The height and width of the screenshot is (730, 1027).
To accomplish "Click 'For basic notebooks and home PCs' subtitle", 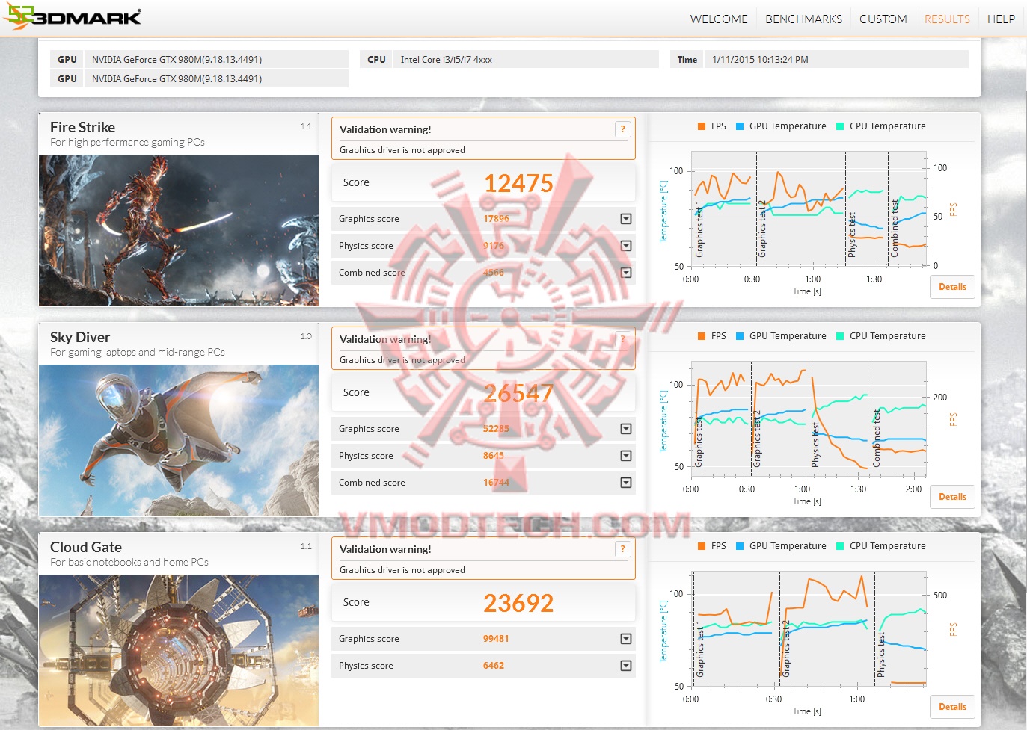I will pos(129,563).
